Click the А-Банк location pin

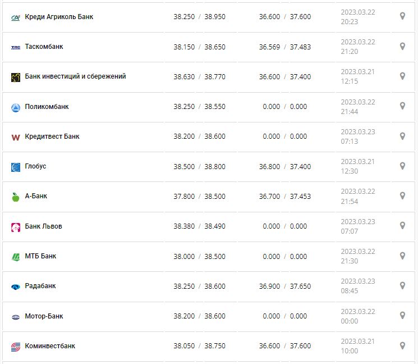402,195
